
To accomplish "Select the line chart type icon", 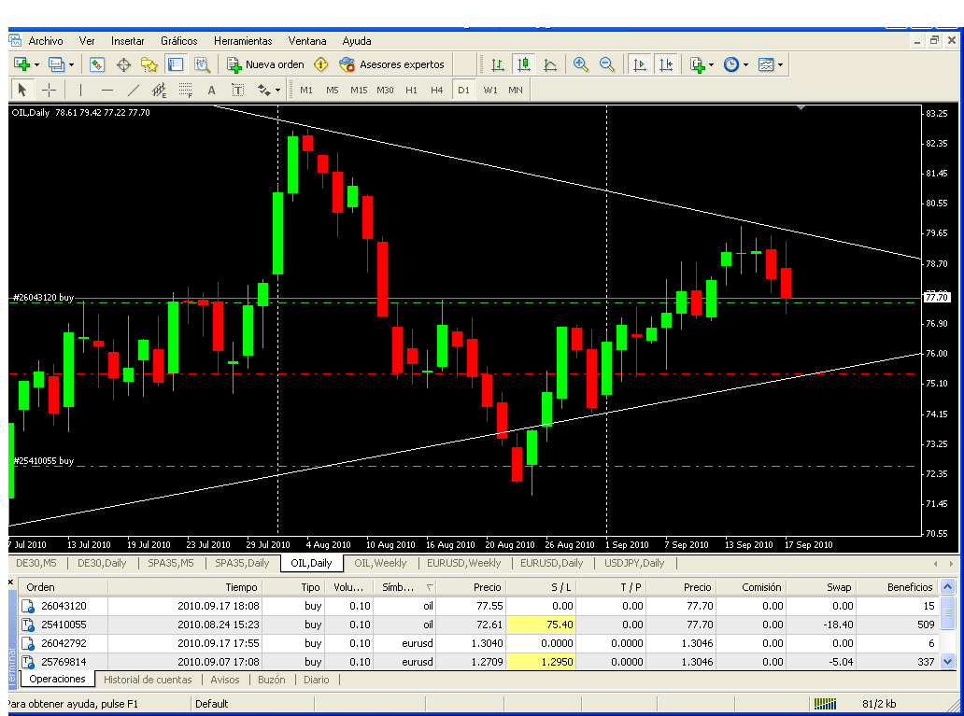I will point(550,63).
